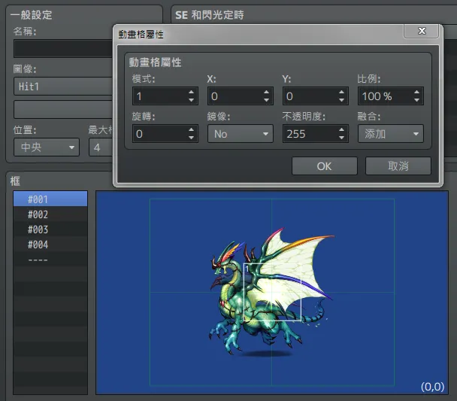Decrease the Y value with down arrow
This screenshot has height=401, width=457.
[x=341, y=100]
